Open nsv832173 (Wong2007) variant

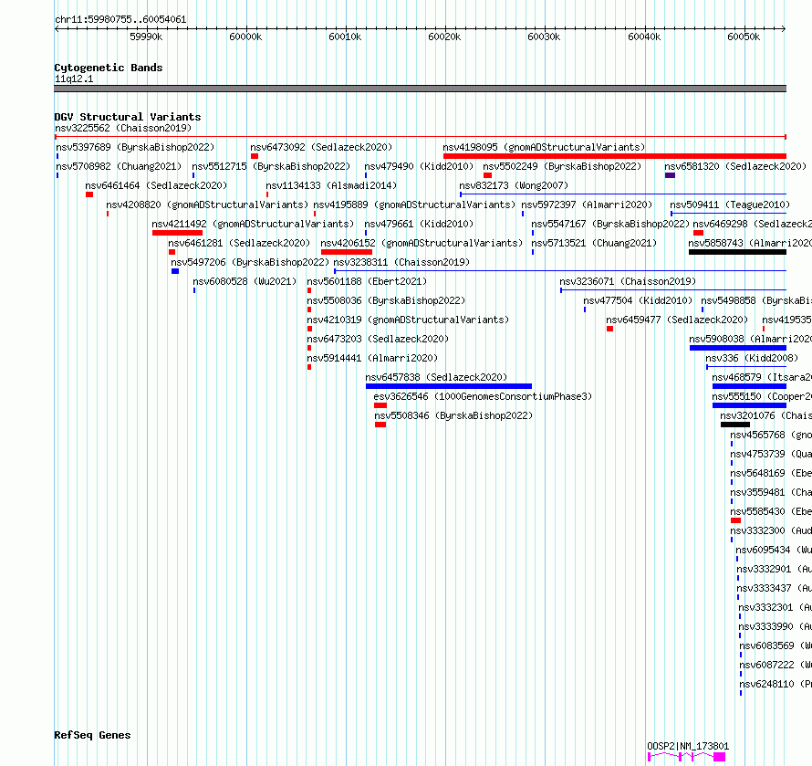pos(514,185)
